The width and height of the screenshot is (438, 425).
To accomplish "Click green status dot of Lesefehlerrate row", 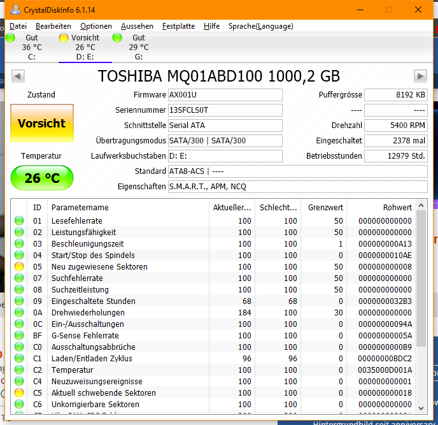I will pos(19,220).
